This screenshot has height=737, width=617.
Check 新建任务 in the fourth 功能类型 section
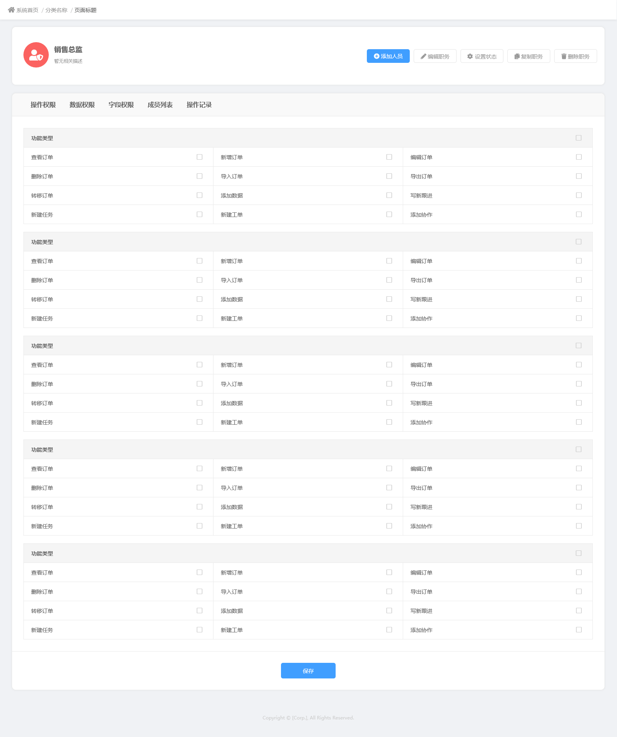click(x=199, y=526)
